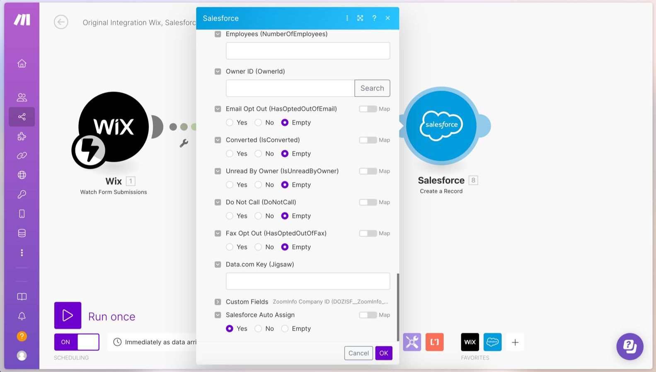The width and height of the screenshot is (656, 372).
Task: Expand the Custom Fields section
Action: pyautogui.click(x=218, y=302)
